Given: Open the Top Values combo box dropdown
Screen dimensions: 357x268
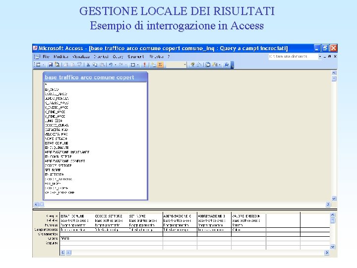Looking at the screenshot, I should pyautogui.click(x=184, y=65).
